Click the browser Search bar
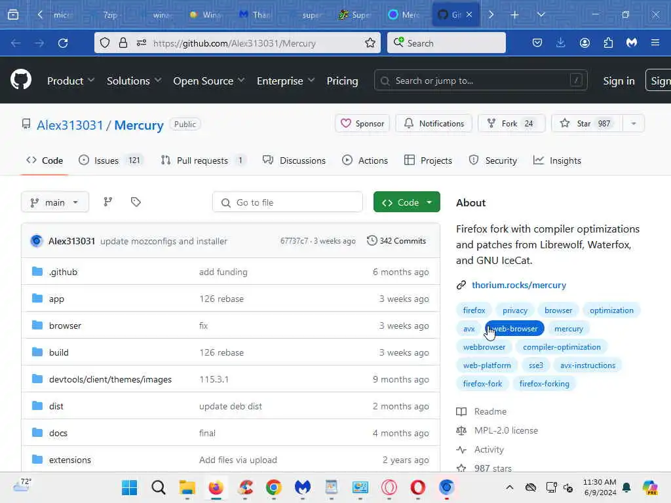This screenshot has height=503, width=671. tap(446, 43)
